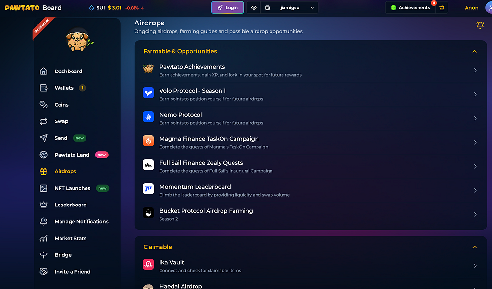
Task: Click the 'Season 2' subtitle text
Action: click(x=169, y=219)
